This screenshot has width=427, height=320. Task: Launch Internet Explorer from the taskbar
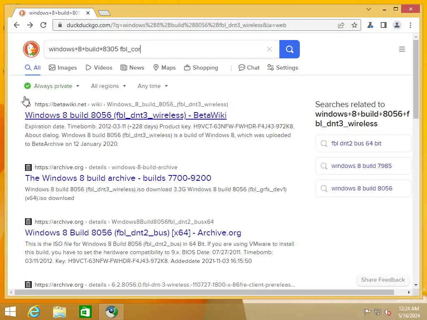pyautogui.click(x=34, y=312)
